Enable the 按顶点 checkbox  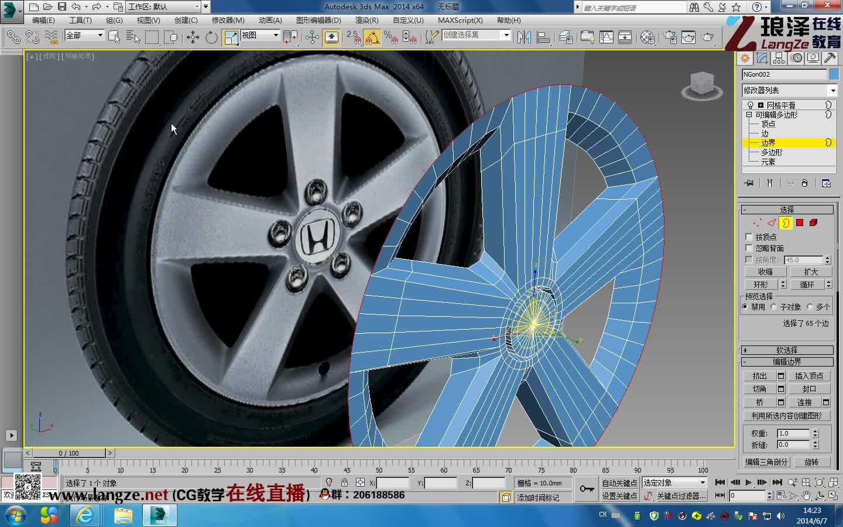[x=749, y=237]
